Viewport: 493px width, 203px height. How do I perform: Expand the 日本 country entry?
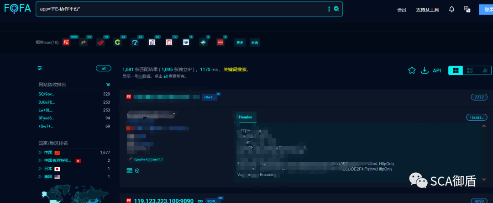(40, 169)
